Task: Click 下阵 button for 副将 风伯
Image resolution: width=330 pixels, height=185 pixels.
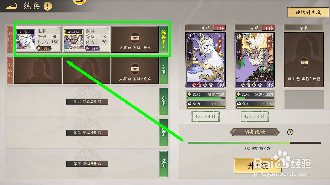Action: click(x=268, y=28)
